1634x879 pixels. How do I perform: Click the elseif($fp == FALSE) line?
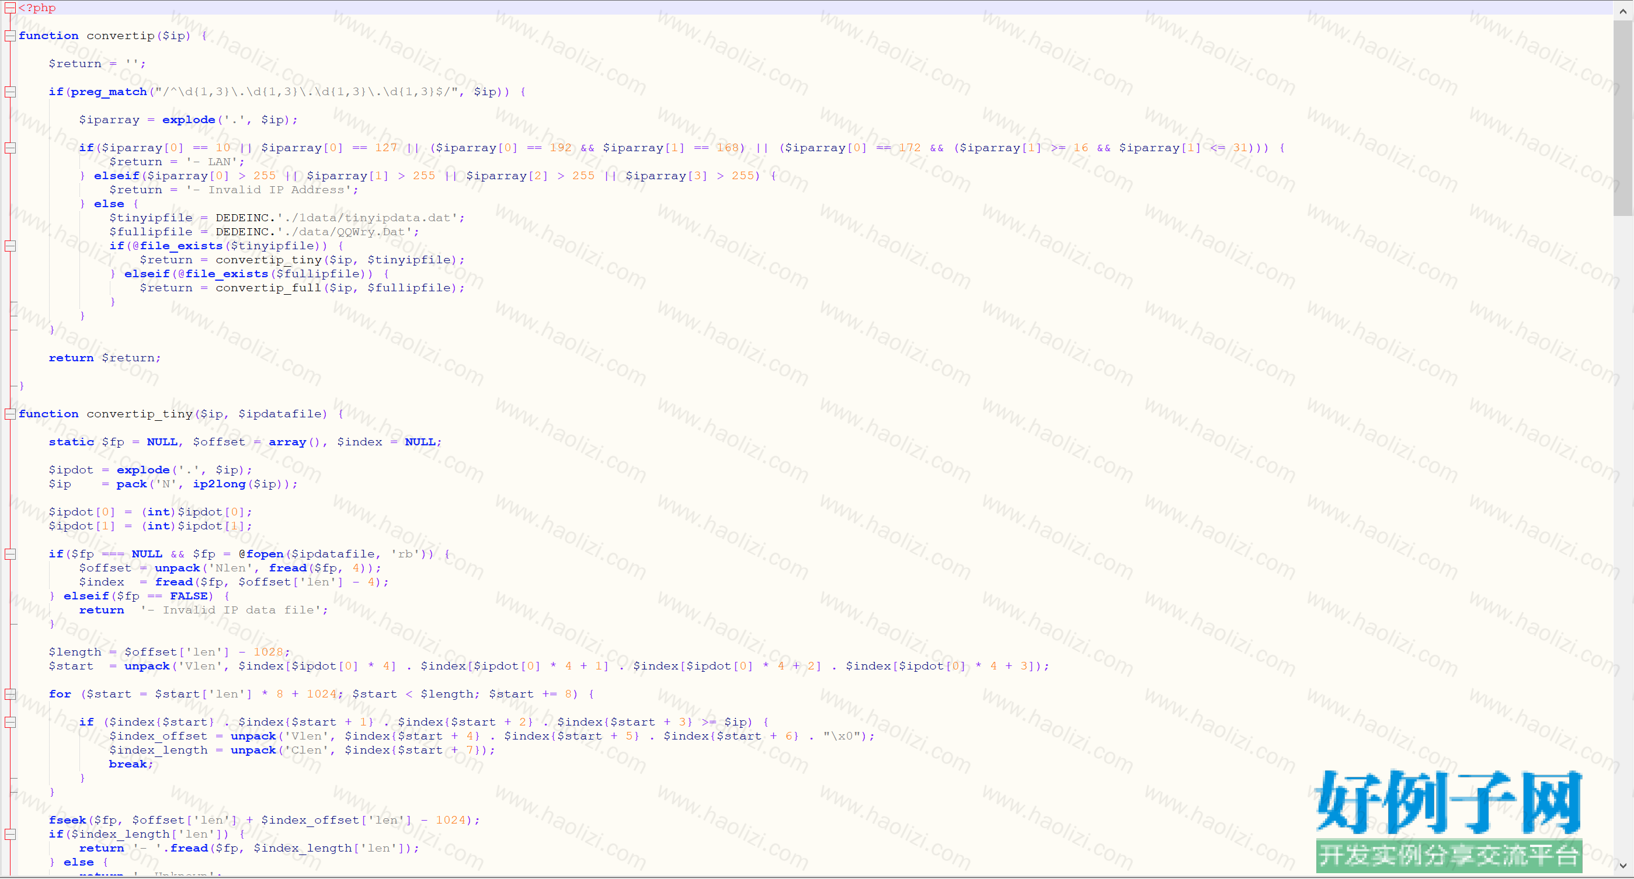[x=140, y=596]
